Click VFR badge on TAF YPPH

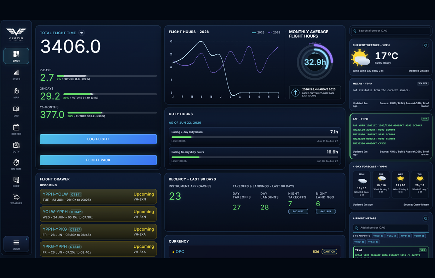tap(425, 119)
